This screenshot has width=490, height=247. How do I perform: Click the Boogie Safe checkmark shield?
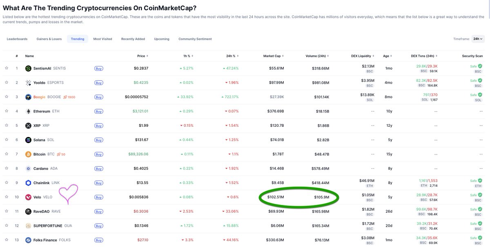coord(480,95)
